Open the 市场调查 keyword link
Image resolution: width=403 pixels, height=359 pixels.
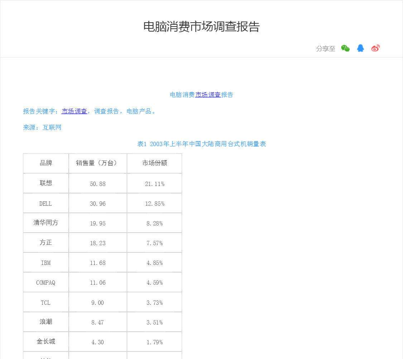(x=74, y=111)
